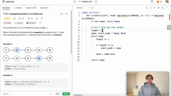The width and height of the screenshot is (171, 96).
Task: Click line number 11 in gutter
Action: tap(78, 45)
